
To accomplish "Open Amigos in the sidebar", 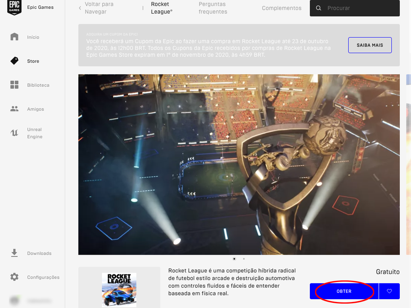I will 36,109.
